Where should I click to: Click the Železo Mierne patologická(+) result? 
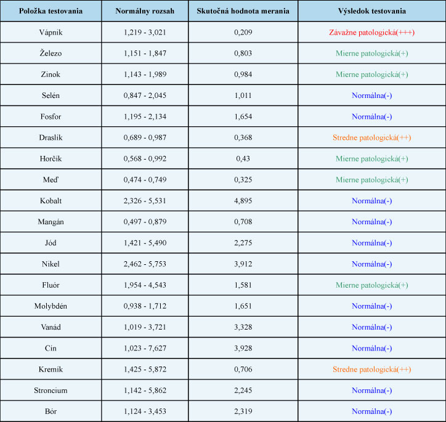point(371,54)
